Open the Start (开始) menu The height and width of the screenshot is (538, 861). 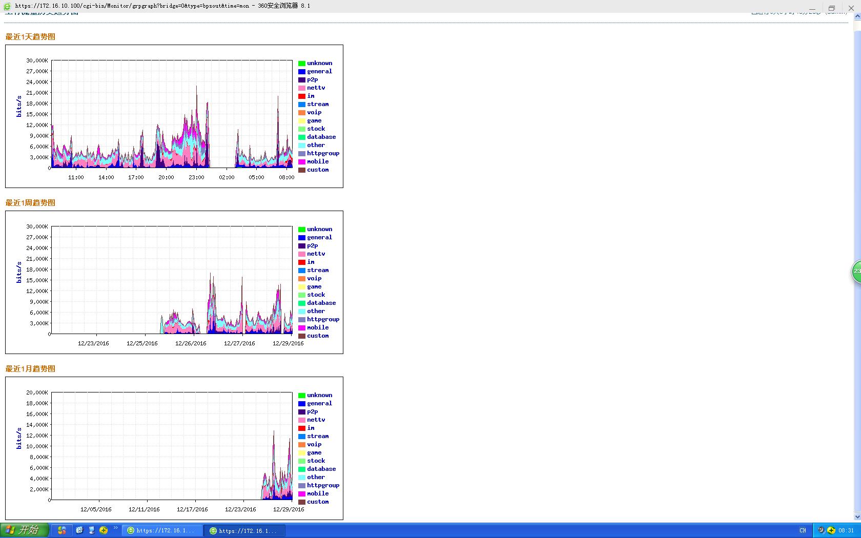(24, 530)
